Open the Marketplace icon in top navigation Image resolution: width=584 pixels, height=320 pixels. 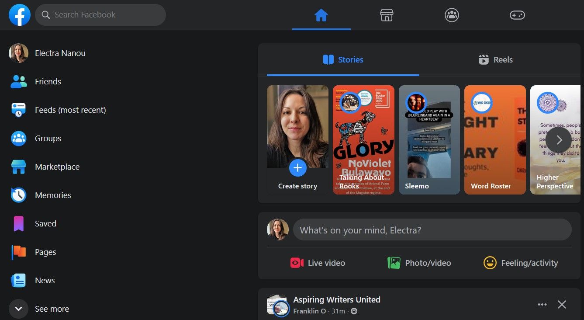(x=387, y=14)
